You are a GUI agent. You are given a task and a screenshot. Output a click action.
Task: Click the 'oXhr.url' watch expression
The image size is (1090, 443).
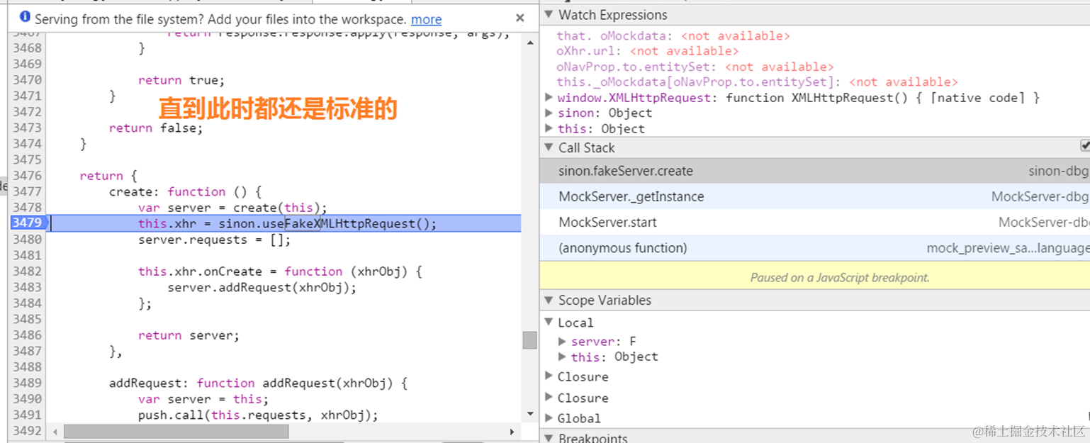click(x=647, y=51)
